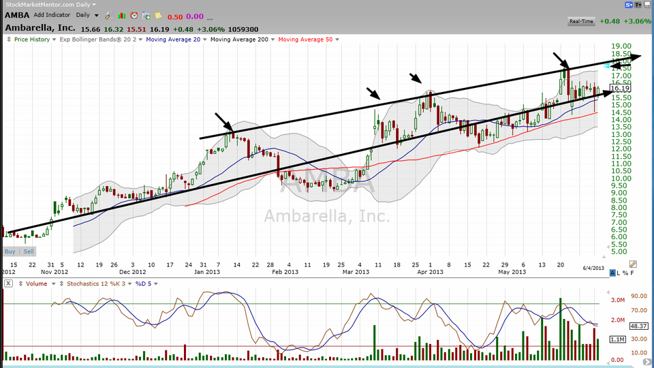The image size is (654, 368).
Task: Click the window layout icon at top right
Action: click(648, 5)
